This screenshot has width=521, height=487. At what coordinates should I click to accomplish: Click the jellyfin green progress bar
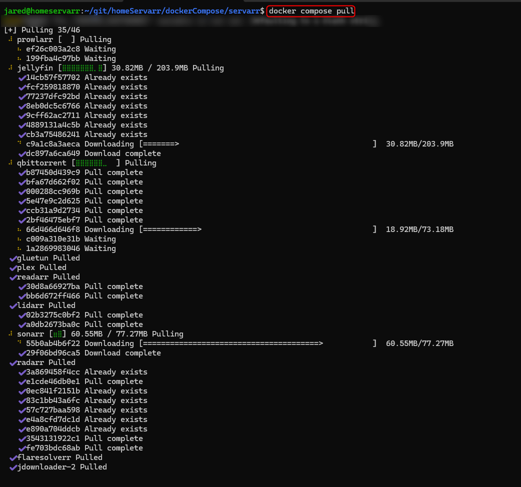point(82,68)
